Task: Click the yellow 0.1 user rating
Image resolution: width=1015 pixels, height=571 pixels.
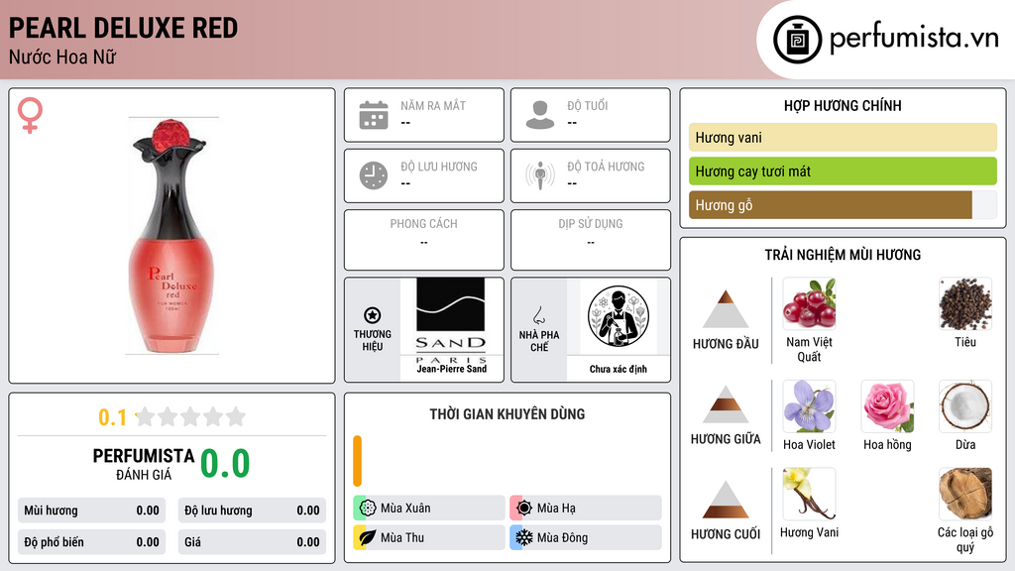Action: [113, 417]
